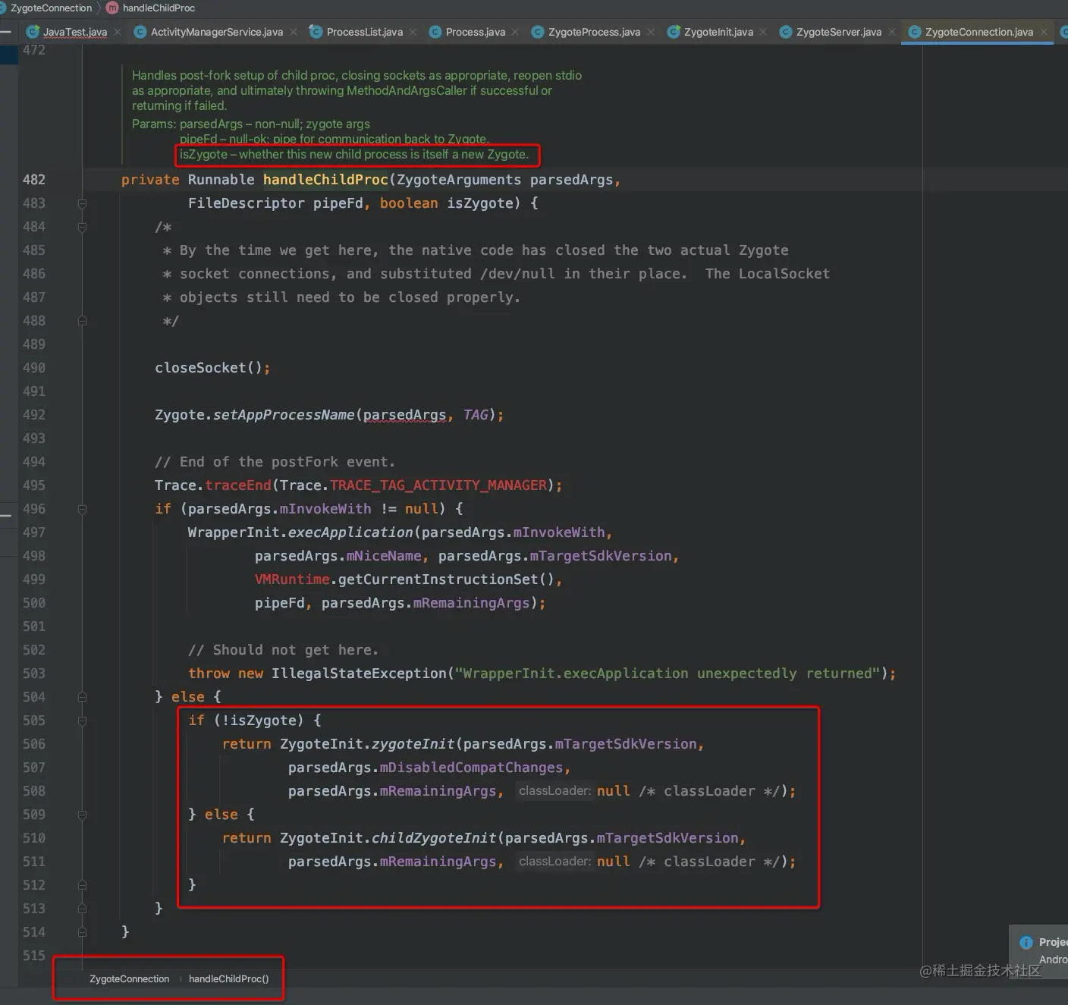
Task: Click the info icon in the notification popup
Action: click(x=1026, y=942)
